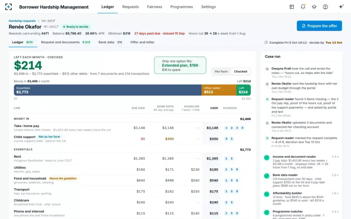Open the Fairness top navigation tab
351x219 pixels.
pyautogui.click(x=154, y=7)
